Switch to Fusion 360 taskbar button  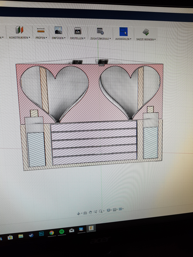pyautogui.click(x=91, y=228)
